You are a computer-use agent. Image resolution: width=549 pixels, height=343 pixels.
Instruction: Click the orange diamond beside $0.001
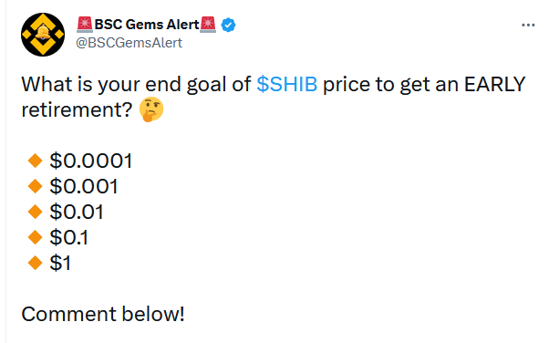pos(35,186)
